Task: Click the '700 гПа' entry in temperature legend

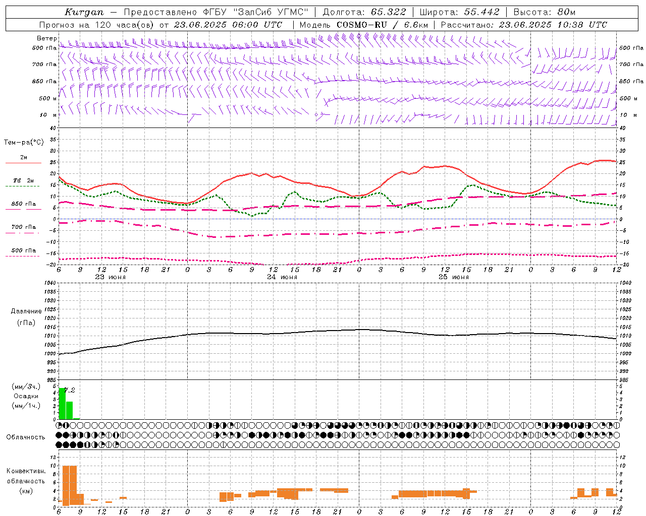Action: (x=23, y=227)
